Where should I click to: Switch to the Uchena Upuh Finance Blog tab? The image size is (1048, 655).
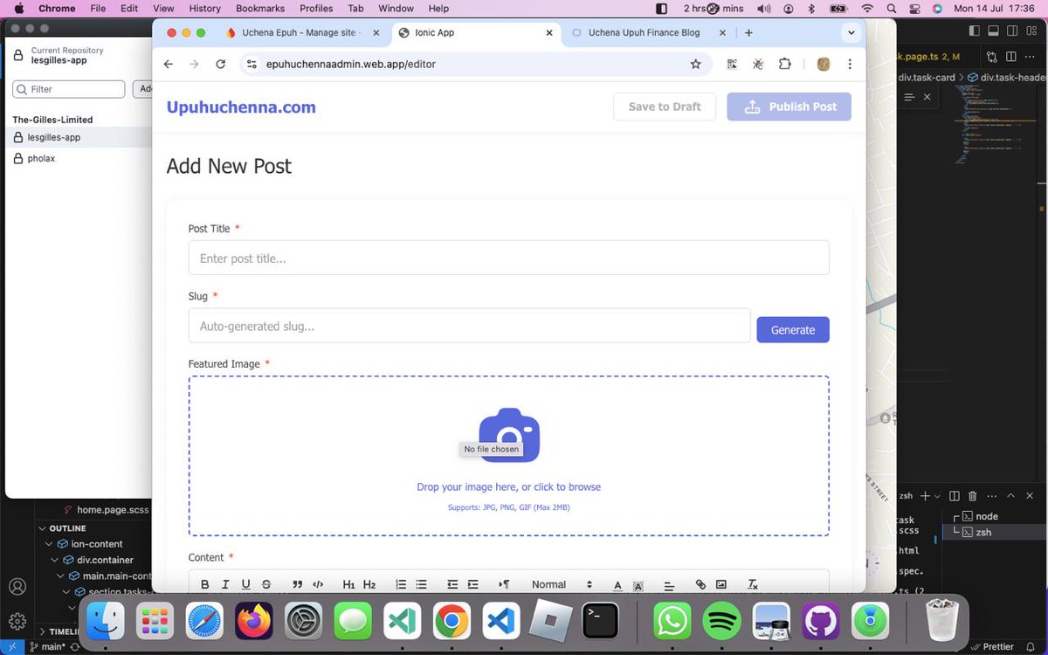pos(645,32)
